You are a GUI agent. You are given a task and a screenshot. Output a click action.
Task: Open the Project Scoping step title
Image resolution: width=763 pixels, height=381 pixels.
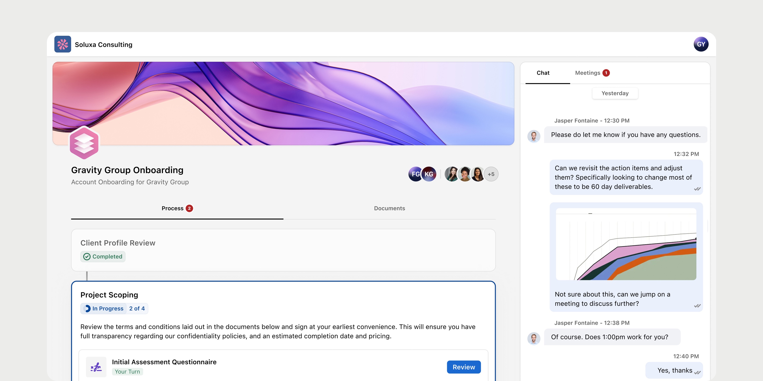(x=109, y=295)
